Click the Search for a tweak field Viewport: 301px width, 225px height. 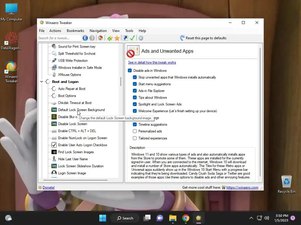59,38
